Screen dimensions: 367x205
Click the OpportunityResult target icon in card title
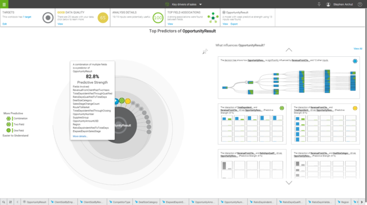224,12
